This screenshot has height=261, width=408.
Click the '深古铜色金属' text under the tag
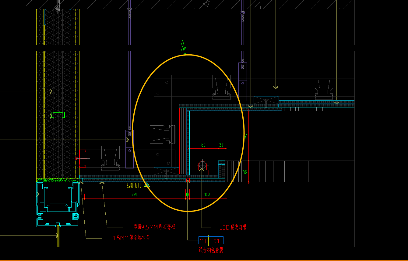[211, 250]
